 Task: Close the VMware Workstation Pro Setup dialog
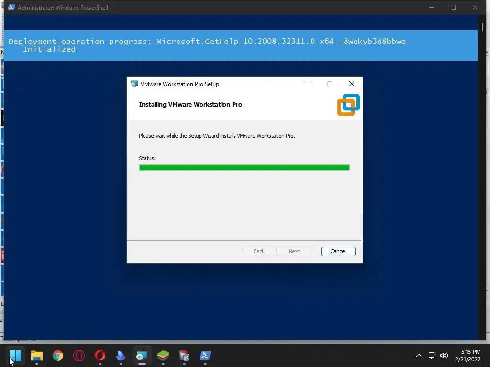[x=352, y=84]
